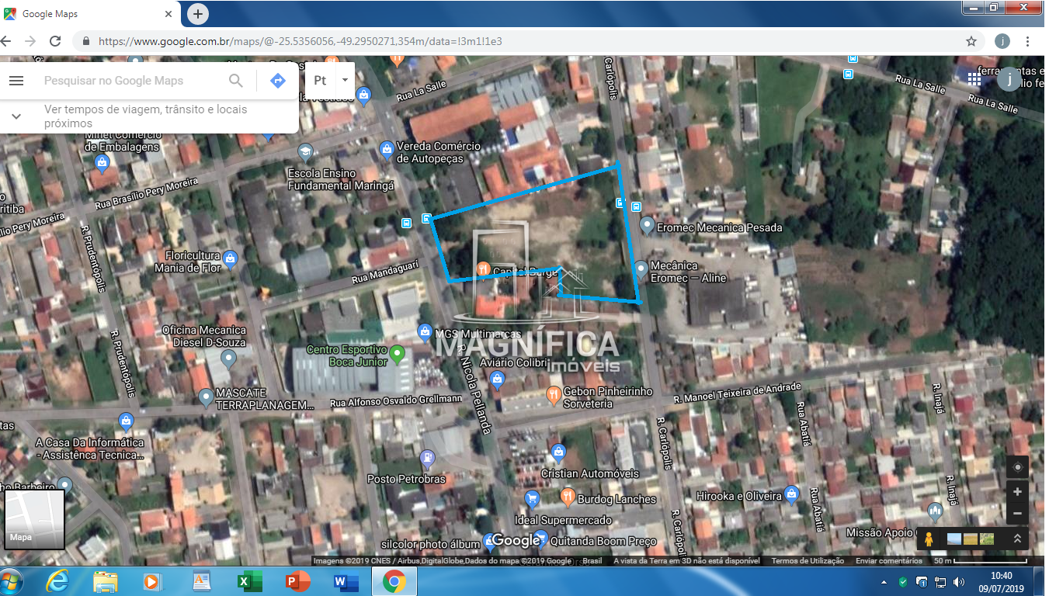Click the Enviar comentários link
1056x596 pixels.
pyautogui.click(x=889, y=561)
